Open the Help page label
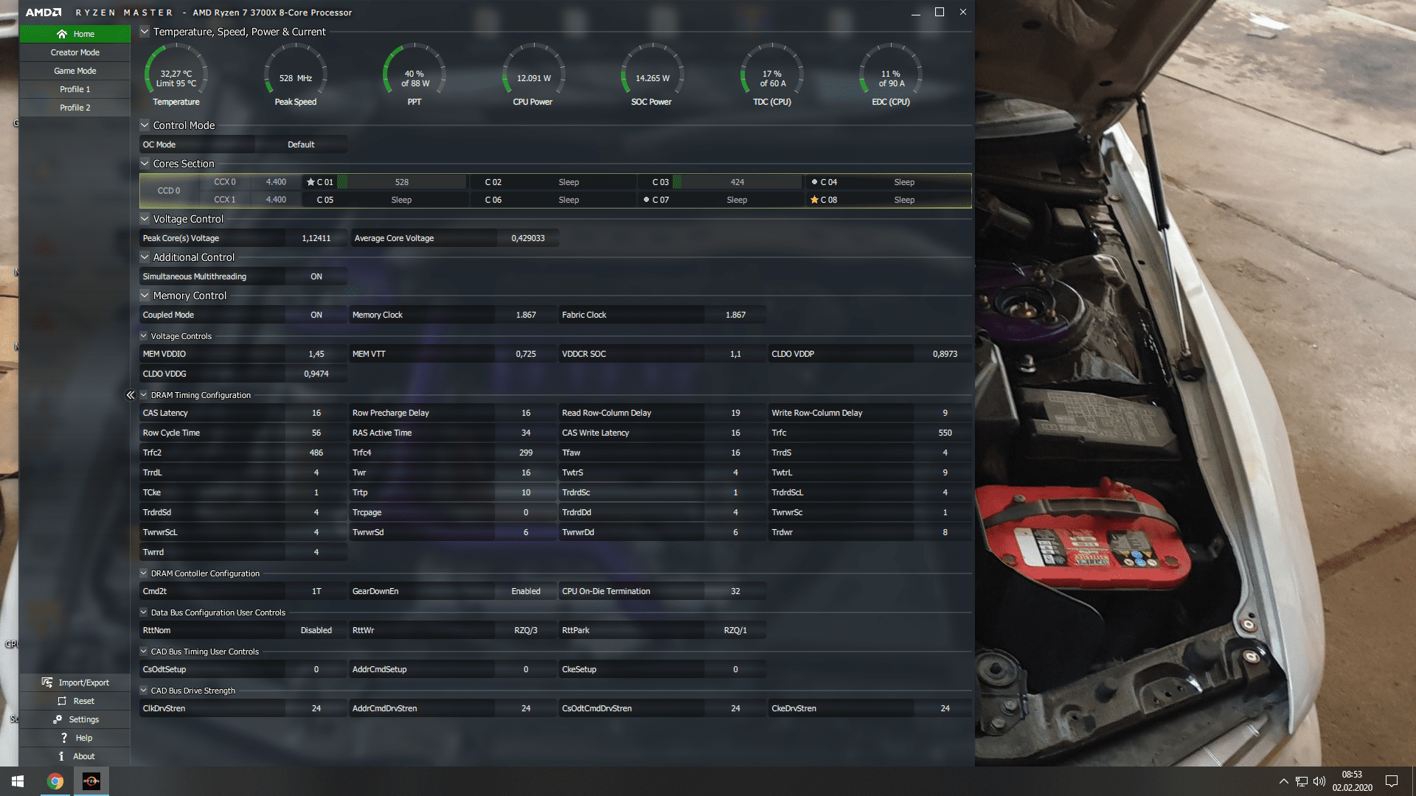1416x796 pixels. pyautogui.click(x=84, y=738)
